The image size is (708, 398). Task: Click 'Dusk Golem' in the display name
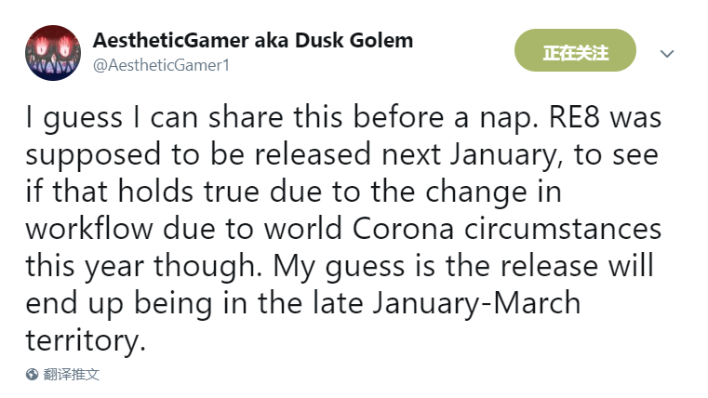pos(354,40)
